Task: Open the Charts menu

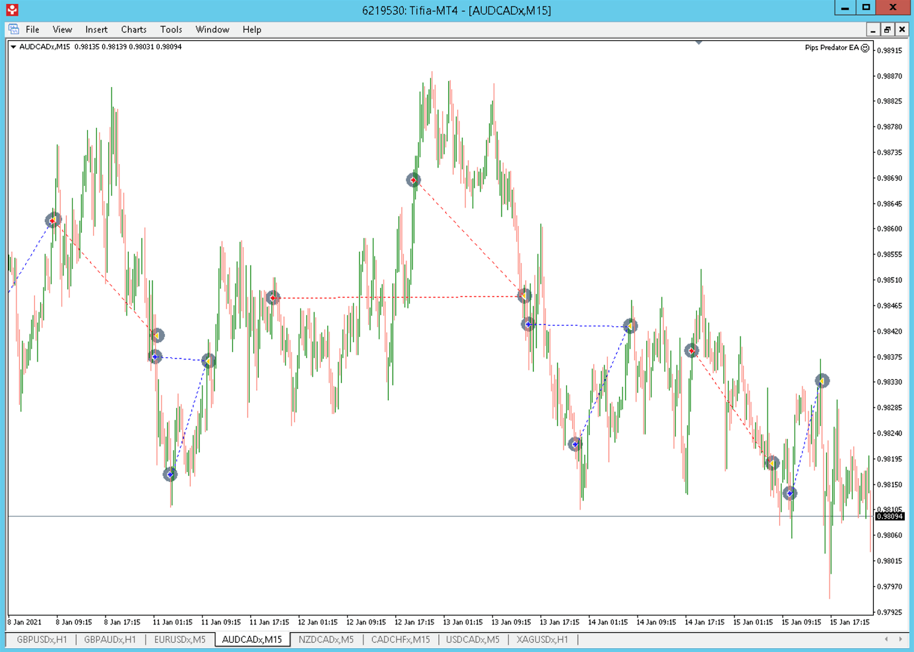Action: pyautogui.click(x=133, y=30)
